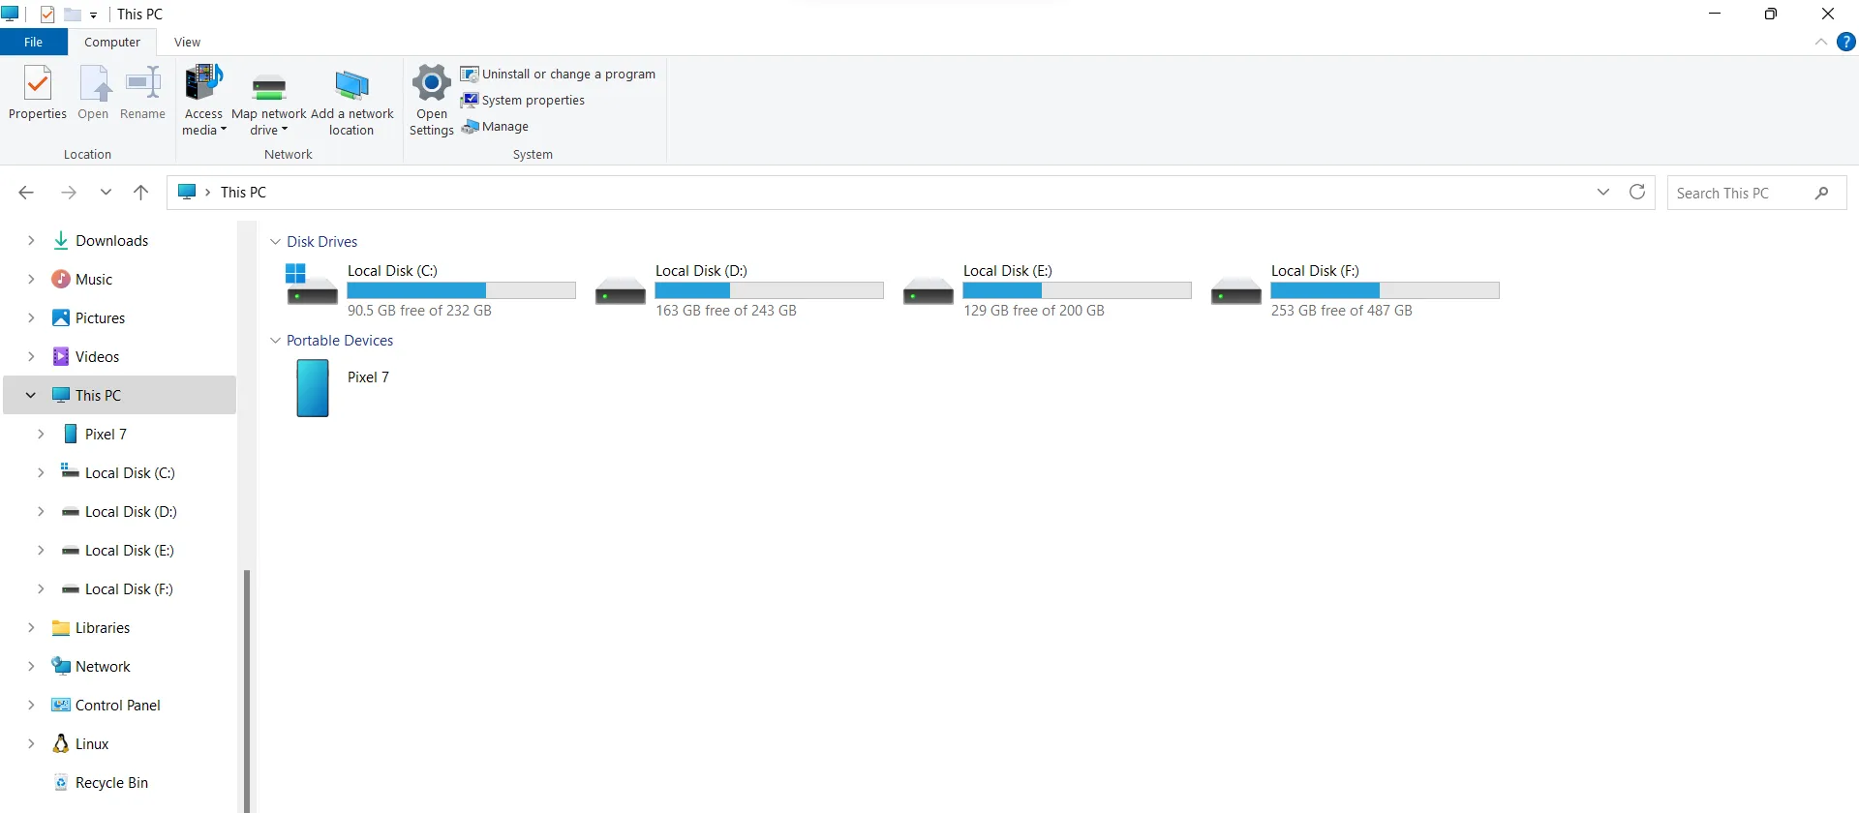This screenshot has width=1859, height=813.
Task: Open the Properties ribbon button
Action: (38, 93)
